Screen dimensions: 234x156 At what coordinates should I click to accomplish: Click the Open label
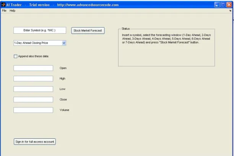tap(63, 68)
